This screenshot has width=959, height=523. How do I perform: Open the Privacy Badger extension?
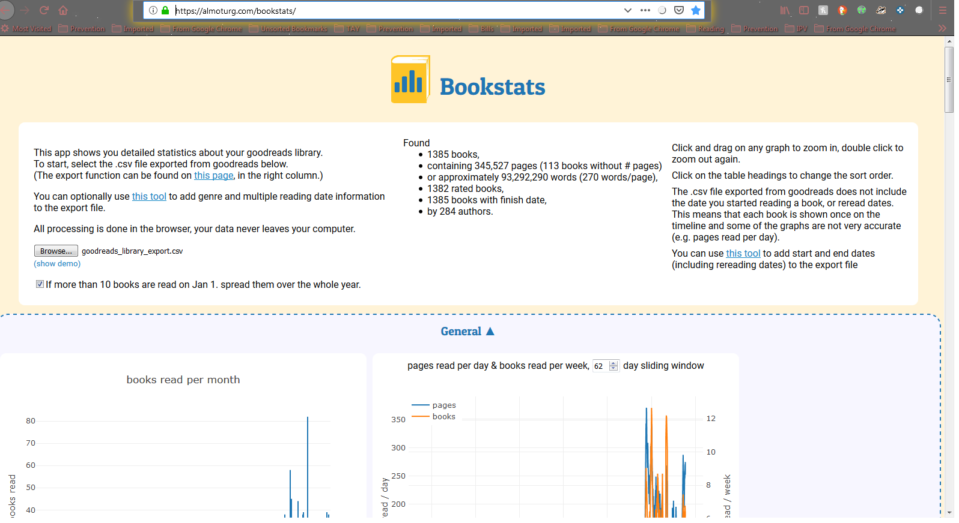click(x=881, y=10)
